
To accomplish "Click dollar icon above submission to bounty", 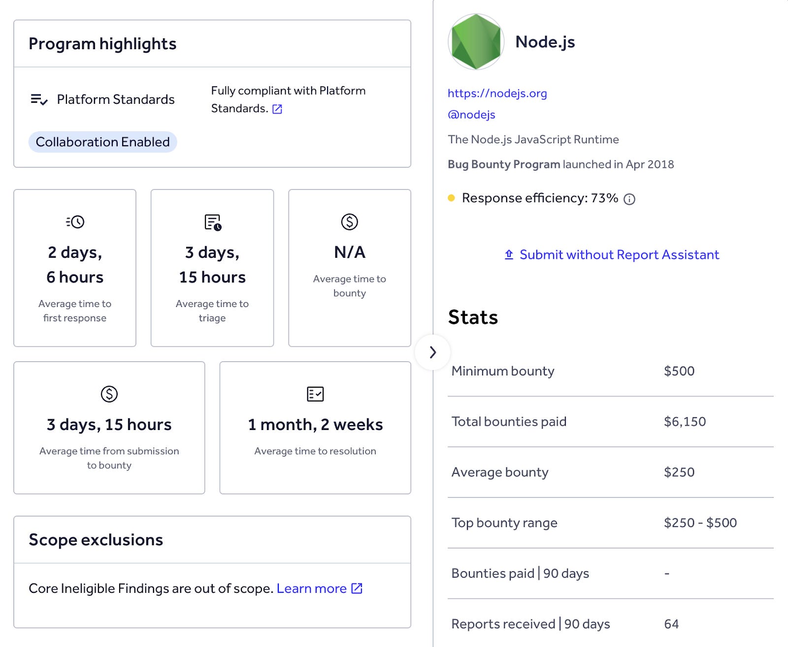I will (109, 394).
